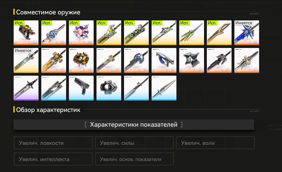This screenshot has width=282, height=172.
Task: Choose the gray device with white sphere
Action: pyautogui.click(x=109, y=88)
